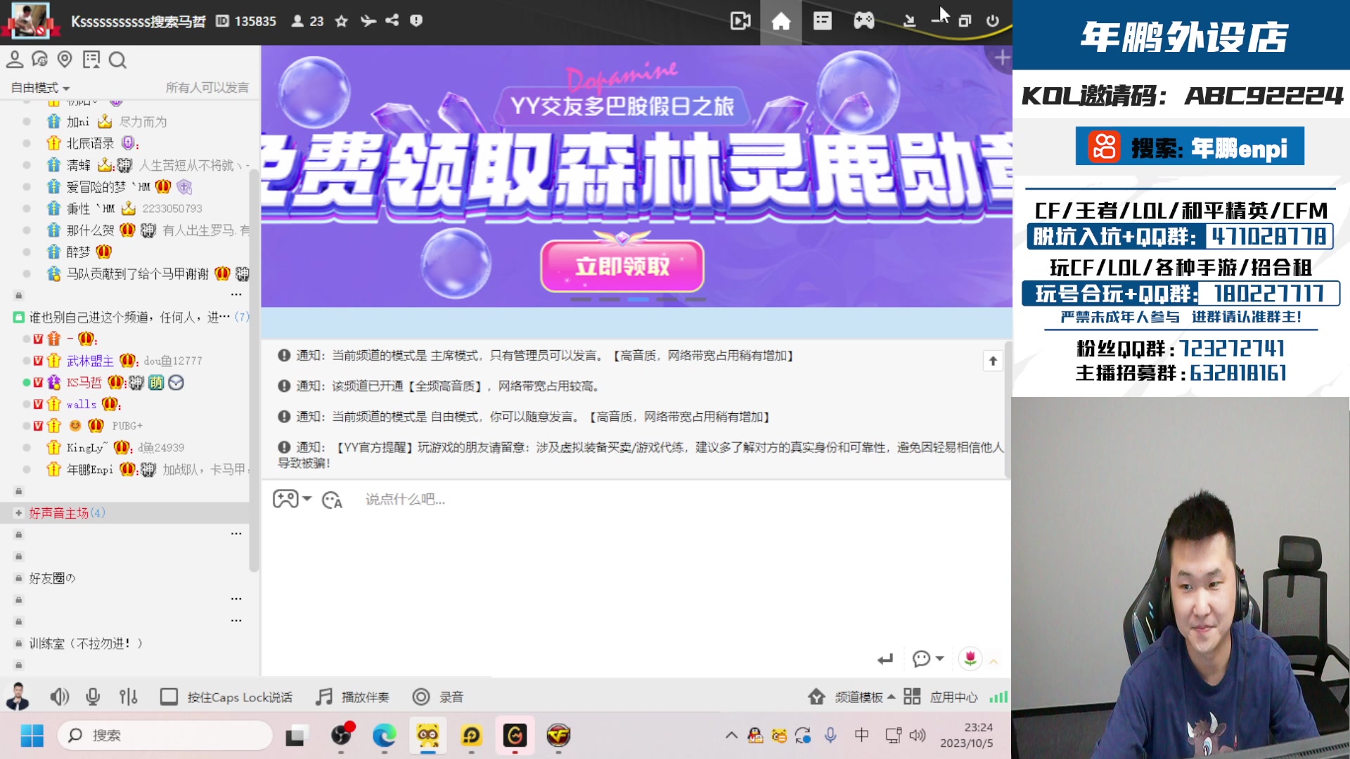1350x759 pixels.
Task: Open the user list icon in sidebar
Action: (x=15, y=60)
